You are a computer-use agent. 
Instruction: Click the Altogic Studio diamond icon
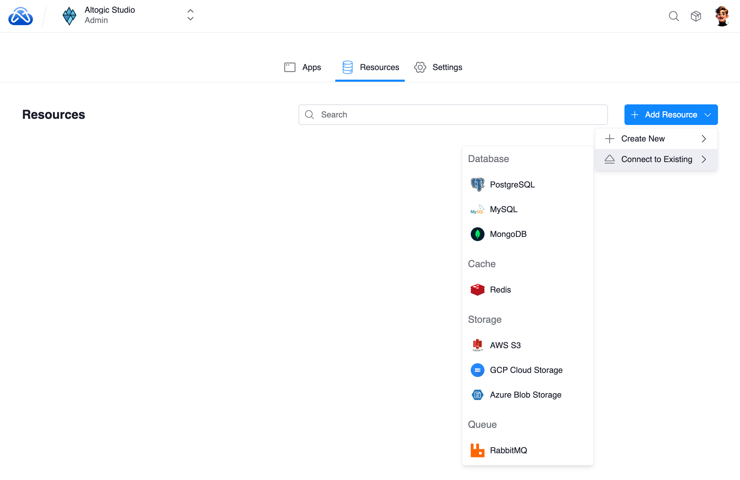click(x=69, y=16)
